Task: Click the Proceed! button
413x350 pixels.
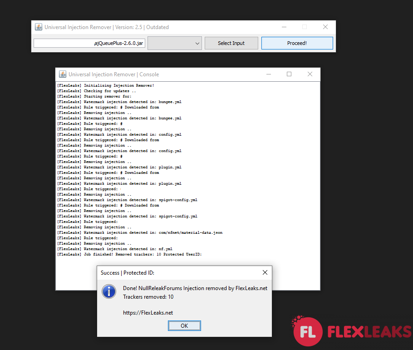Action: 297,43
